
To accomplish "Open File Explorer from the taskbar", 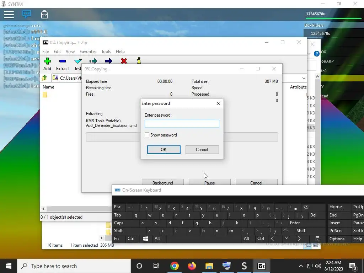I will (209, 266).
